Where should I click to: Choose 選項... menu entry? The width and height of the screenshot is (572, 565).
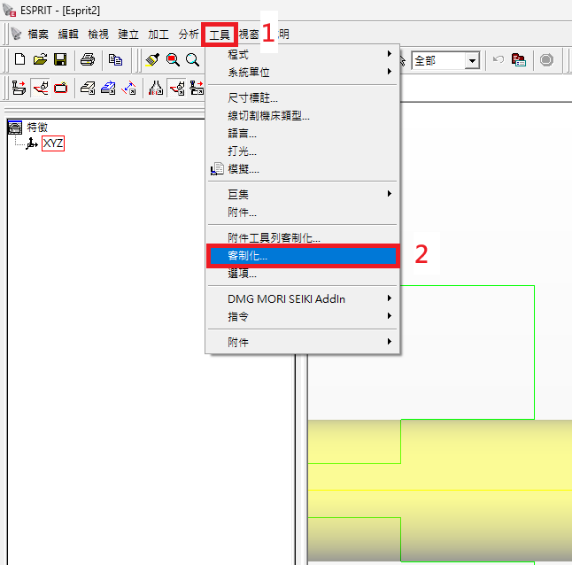click(242, 274)
